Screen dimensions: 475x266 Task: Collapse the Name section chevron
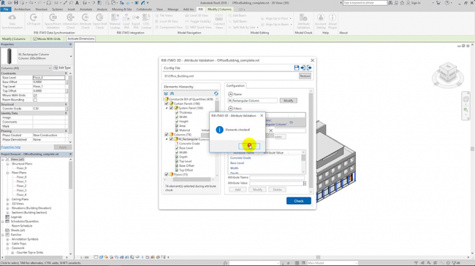(230, 94)
